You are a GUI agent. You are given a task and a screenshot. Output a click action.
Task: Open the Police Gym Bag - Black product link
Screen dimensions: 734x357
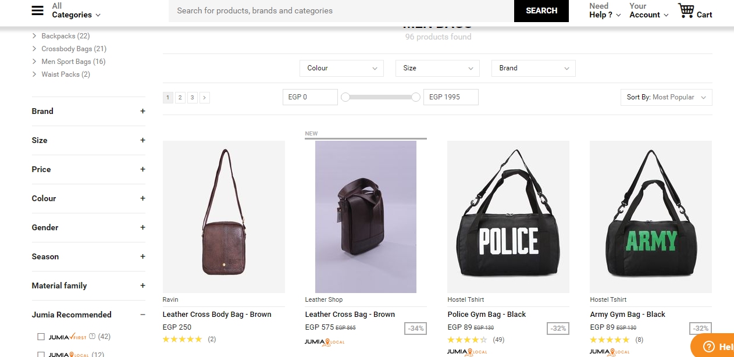486,315
